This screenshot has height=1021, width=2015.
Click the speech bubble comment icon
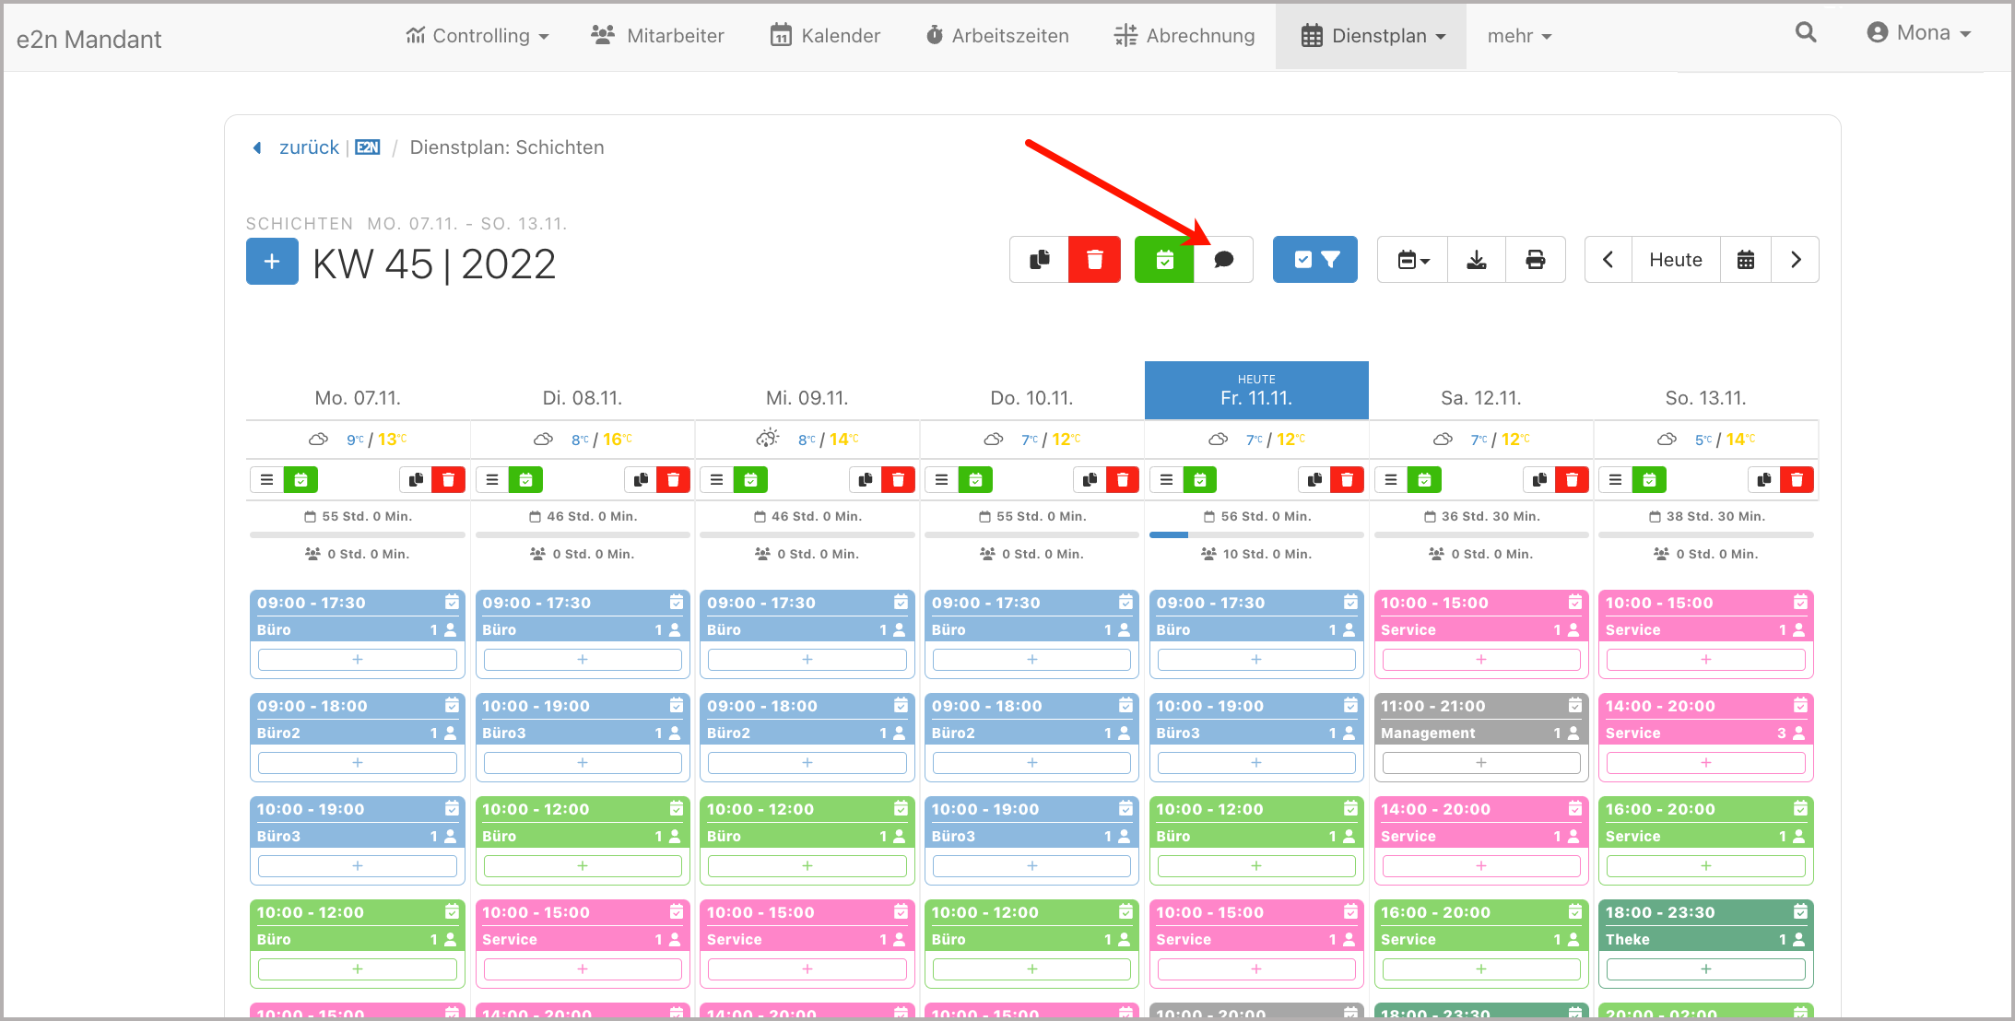click(x=1223, y=260)
